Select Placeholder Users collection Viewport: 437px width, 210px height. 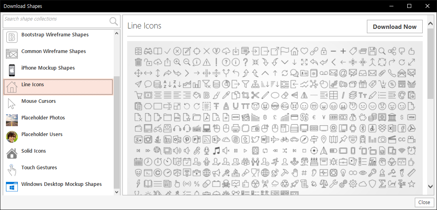[59, 137]
